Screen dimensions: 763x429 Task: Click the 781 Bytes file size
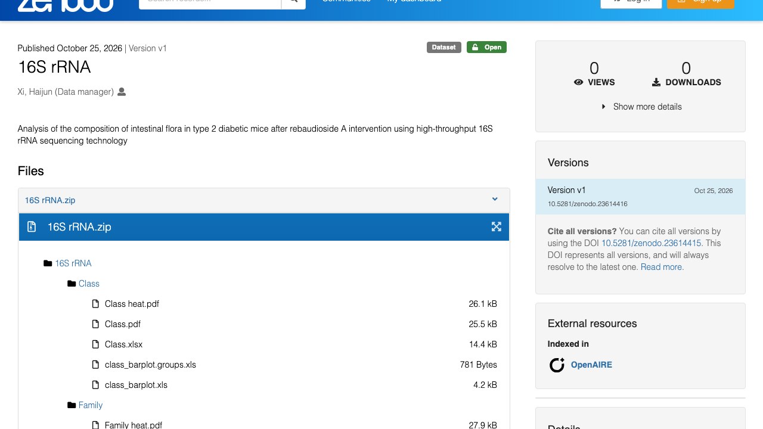click(x=479, y=365)
